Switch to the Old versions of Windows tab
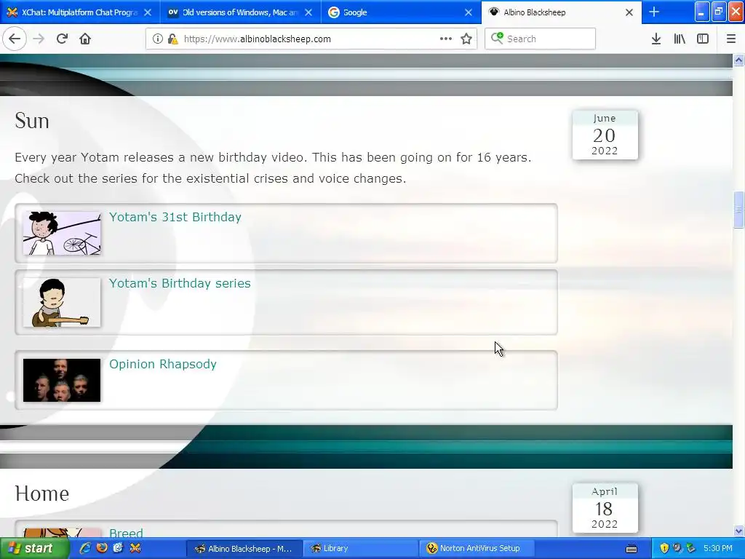This screenshot has height=559, width=745. pyautogui.click(x=240, y=12)
